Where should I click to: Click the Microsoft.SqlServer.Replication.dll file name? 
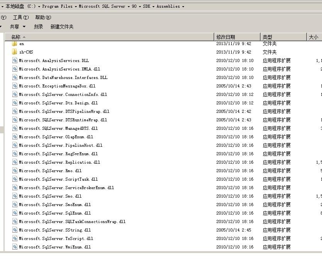pos(59,162)
